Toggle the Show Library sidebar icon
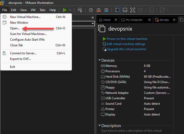This screenshot has height=134, width=184. 117,10
